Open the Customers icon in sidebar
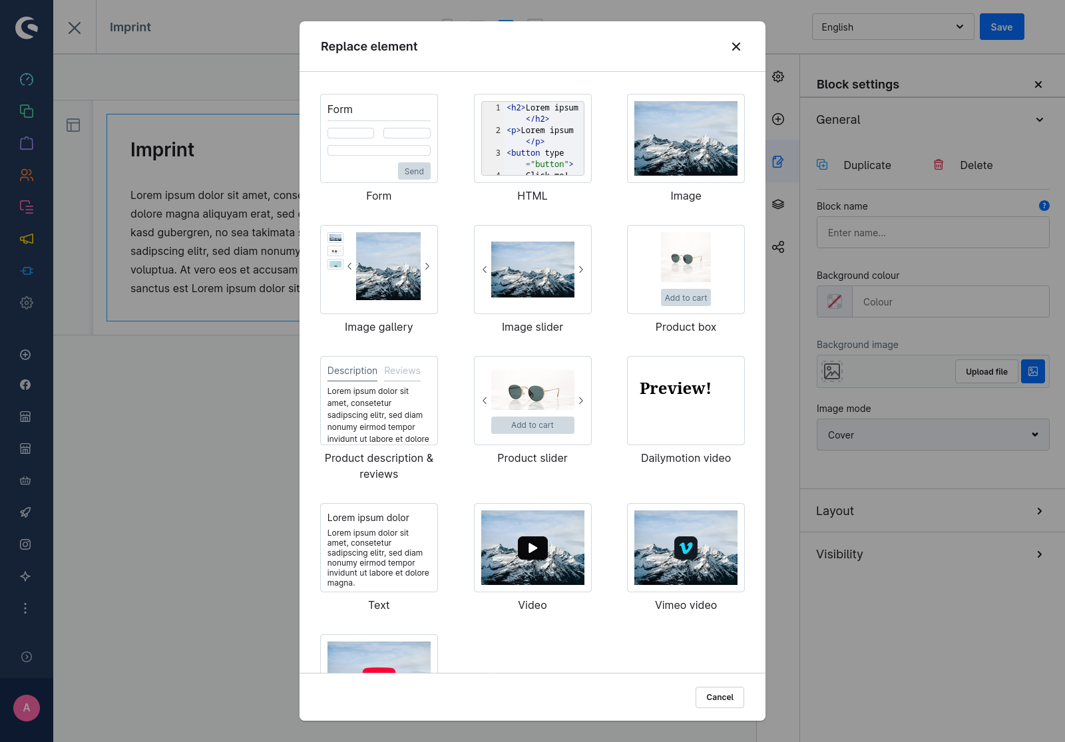 (27, 175)
